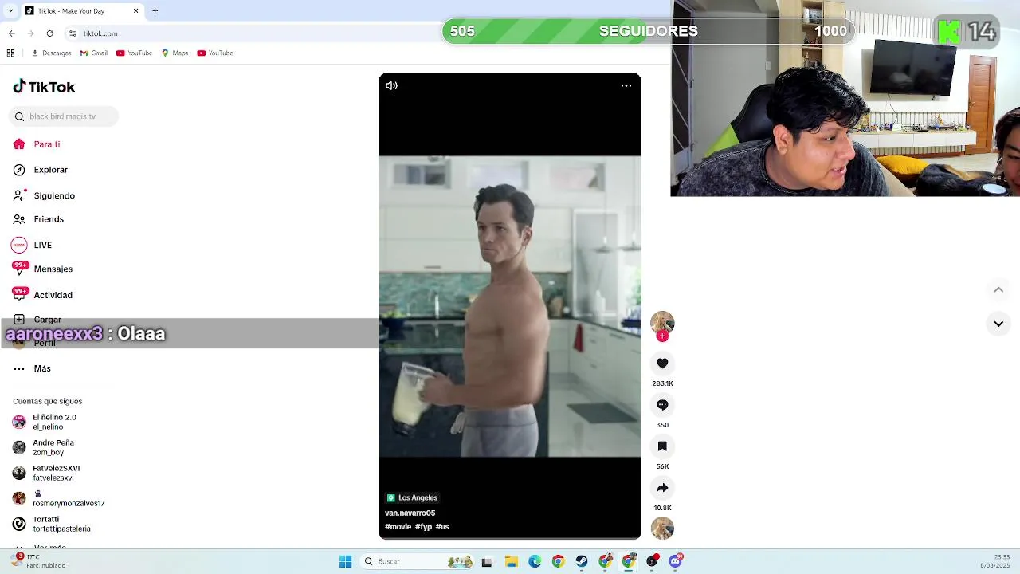The height and width of the screenshot is (574, 1020).
Task: Click the taskbar Buscar search box
Action: pos(418,561)
